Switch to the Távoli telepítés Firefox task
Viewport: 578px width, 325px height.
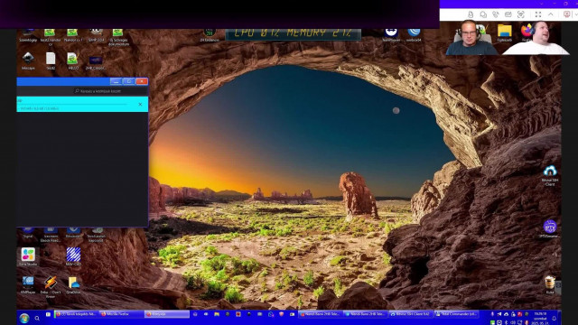coord(76,314)
